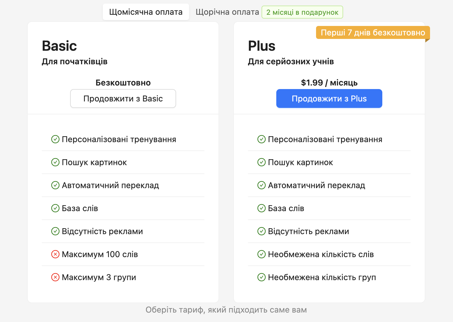Screen dimensions: 453x322
Task: Click the Plus plan title
Action: [x=262, y=46]
